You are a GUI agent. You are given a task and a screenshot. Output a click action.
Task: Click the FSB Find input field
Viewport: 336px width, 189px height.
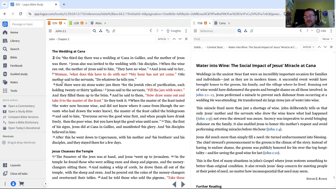click(256, 39)
